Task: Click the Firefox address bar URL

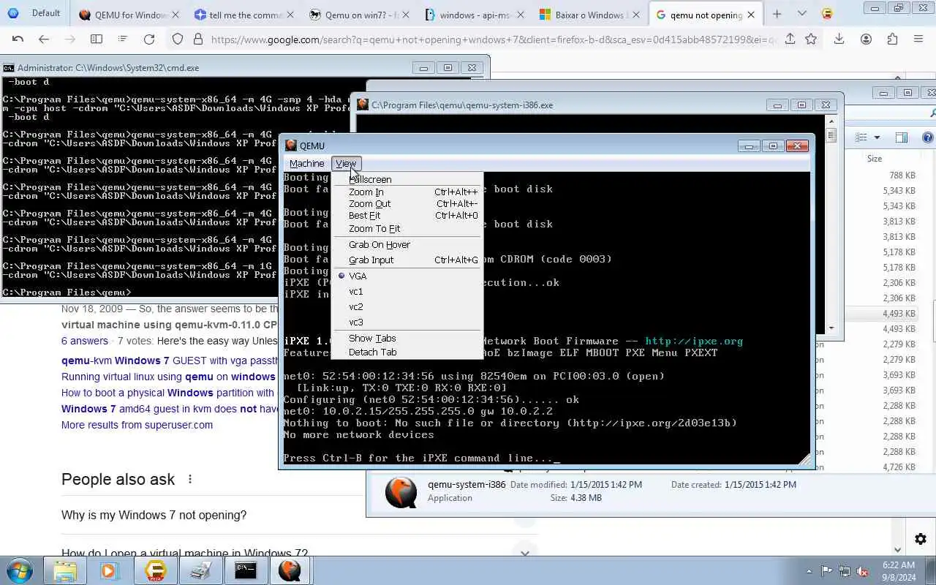Action: coord(494,39)
